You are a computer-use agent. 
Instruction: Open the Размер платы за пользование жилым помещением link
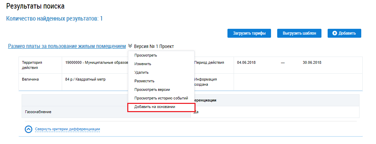click(67, 46)
